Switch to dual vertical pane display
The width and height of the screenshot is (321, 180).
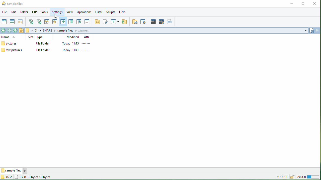pyautogui.click(x=4, y=22)
